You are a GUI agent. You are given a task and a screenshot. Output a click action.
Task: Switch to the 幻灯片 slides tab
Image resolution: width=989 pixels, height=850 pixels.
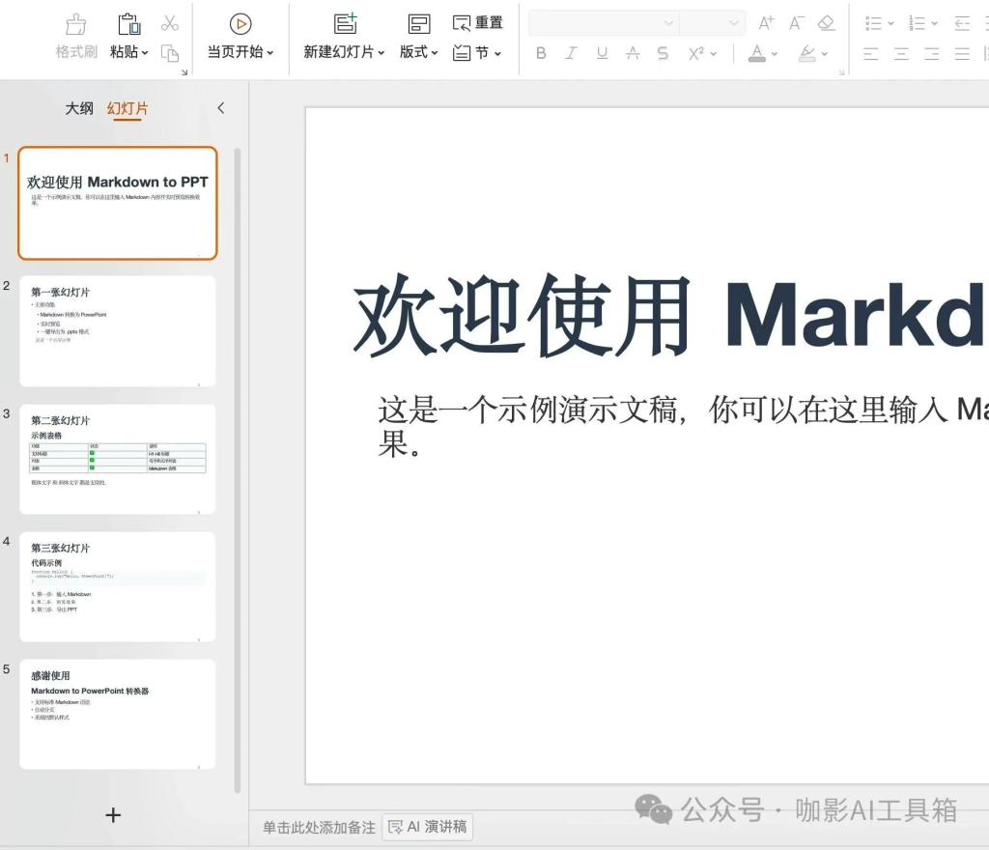pos(127,108)
